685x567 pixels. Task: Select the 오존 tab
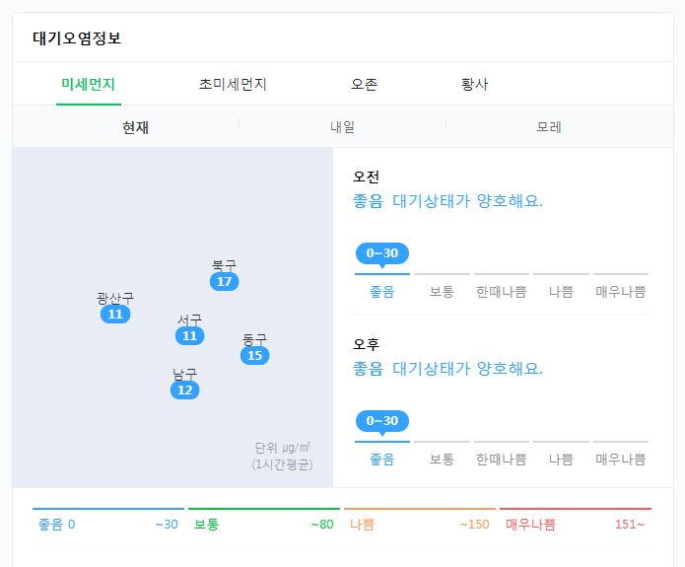click(x=364, y=84)
